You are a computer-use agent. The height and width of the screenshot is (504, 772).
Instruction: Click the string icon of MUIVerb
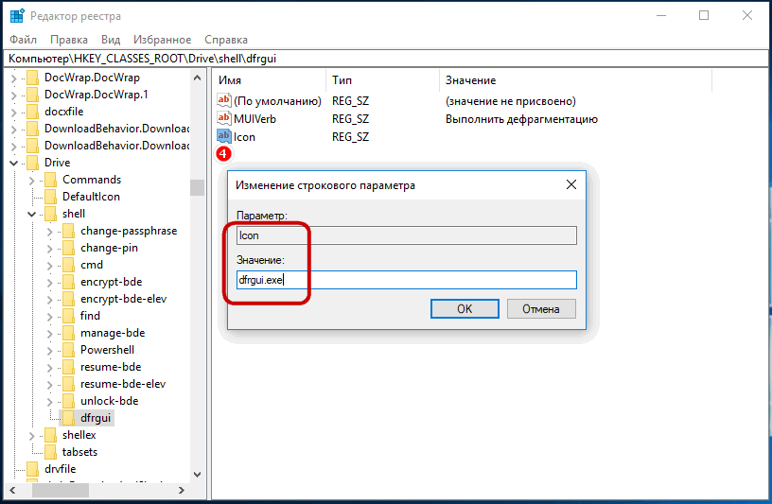224,118
